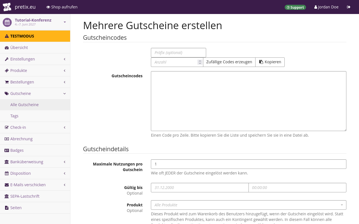Click the Shop aufrufen link
359x224 pixels.
click(62, 7)
